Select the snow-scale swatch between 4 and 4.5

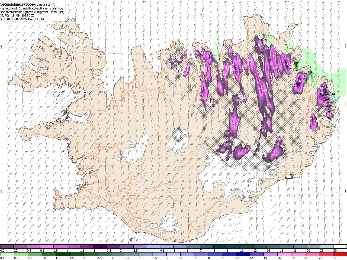[153, 247]
